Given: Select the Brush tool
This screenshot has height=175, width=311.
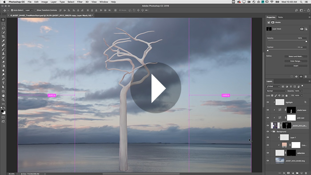Looking at the screenshot, I should 3,49.
